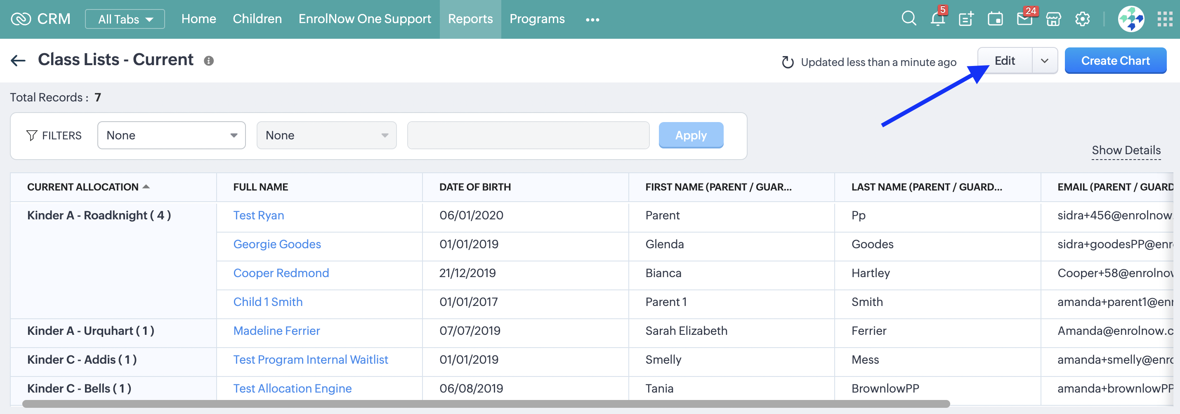The image size is (1180, 414).
Task: Click the Create Chart button
Action: (x=1115, y=61)
